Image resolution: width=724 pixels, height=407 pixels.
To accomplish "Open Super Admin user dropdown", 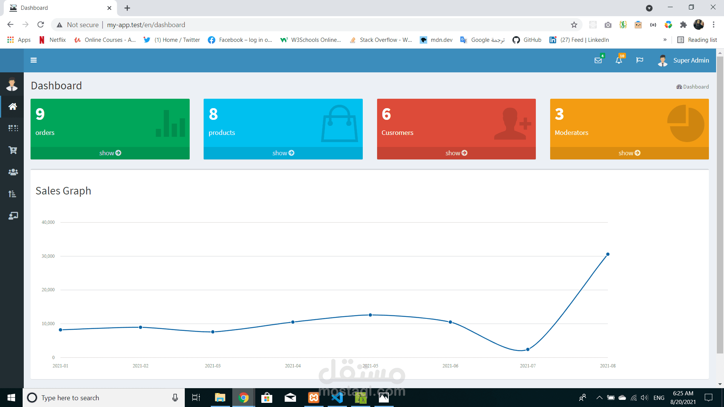I will [x=684, y=60].
